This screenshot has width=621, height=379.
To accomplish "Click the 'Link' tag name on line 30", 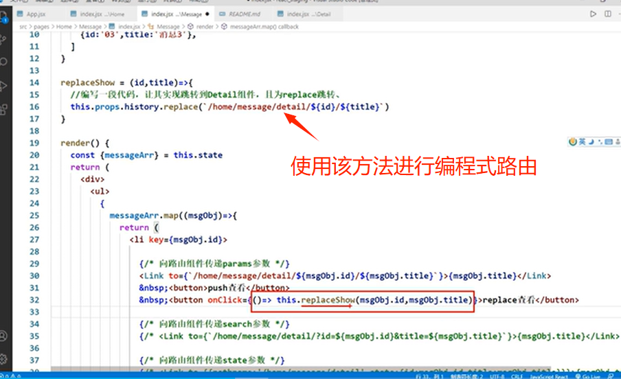I will click(x=154, y=275).
